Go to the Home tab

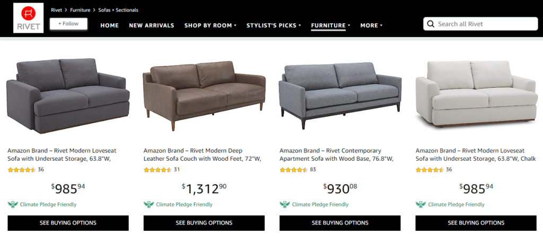pyautogui.click(x=109, y=25)
